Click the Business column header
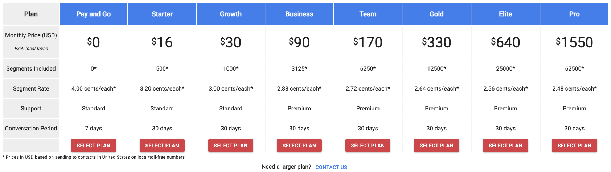 (x=299, y=14)
